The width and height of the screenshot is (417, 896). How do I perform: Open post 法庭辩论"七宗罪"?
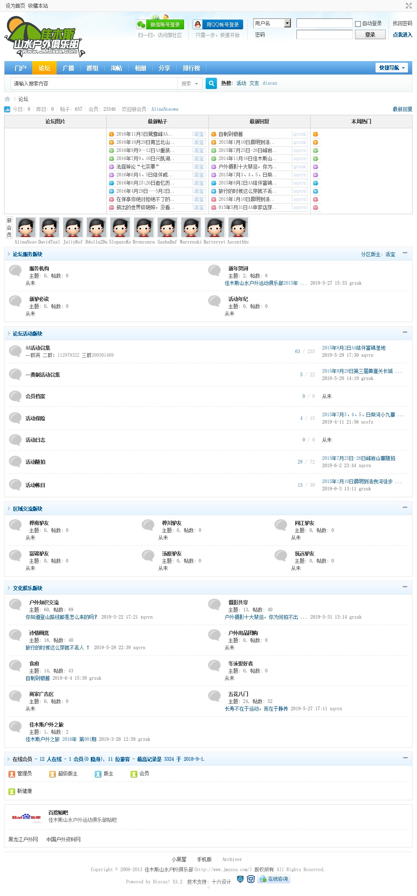[137, 167]
